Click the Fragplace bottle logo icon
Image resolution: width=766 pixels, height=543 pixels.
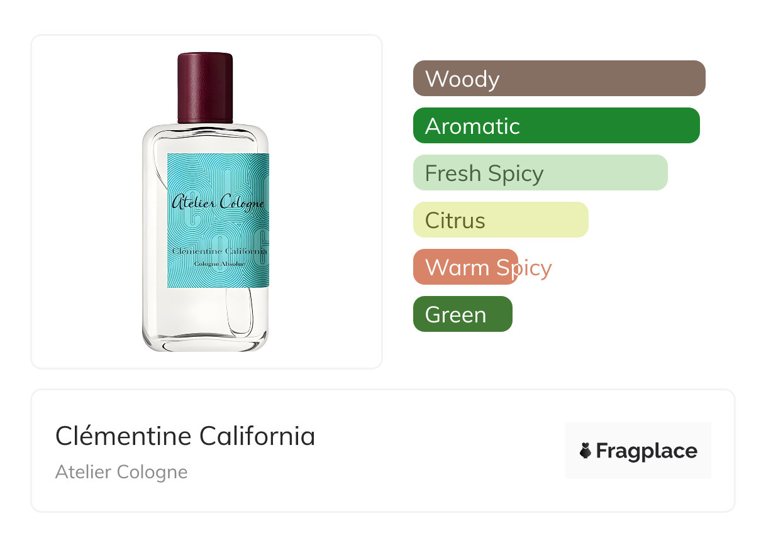coord(586,451)
